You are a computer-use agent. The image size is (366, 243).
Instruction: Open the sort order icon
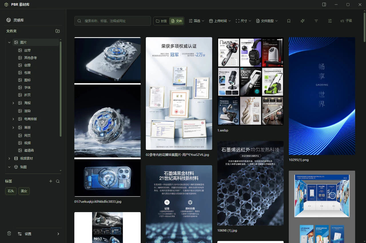tap(316, 21)
